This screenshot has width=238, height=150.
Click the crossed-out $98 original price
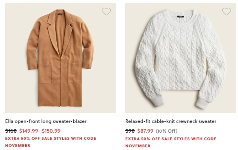click(130, 131)
